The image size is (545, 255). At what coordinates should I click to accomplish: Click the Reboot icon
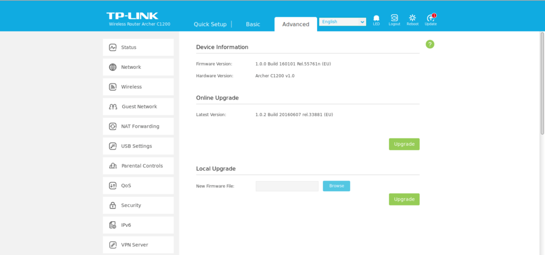412,19
